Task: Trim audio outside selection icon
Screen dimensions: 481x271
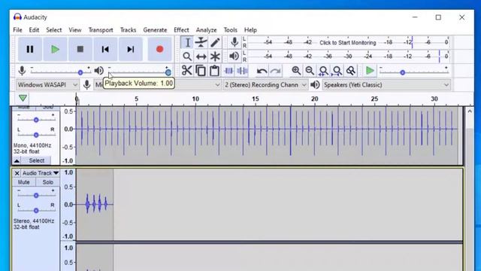Action: 228,71
